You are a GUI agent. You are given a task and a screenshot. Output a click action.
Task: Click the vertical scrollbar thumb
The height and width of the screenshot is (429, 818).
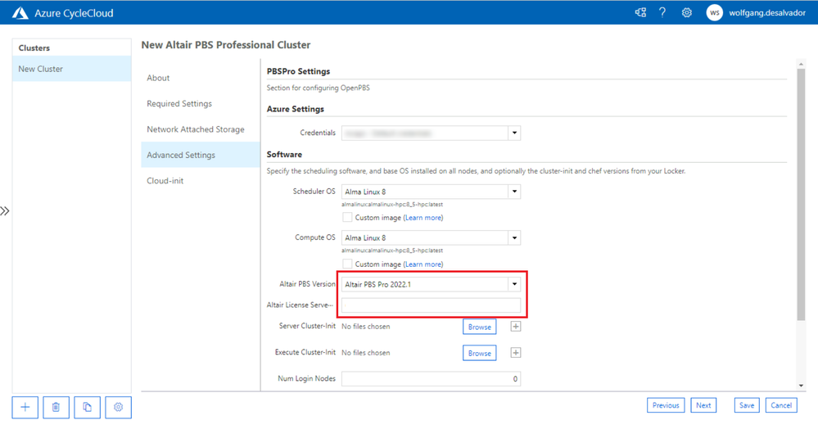pyautogui.click(x=801, y=194)
